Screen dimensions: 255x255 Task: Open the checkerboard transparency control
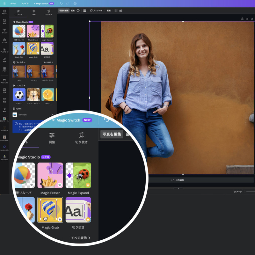coord(116,11)
